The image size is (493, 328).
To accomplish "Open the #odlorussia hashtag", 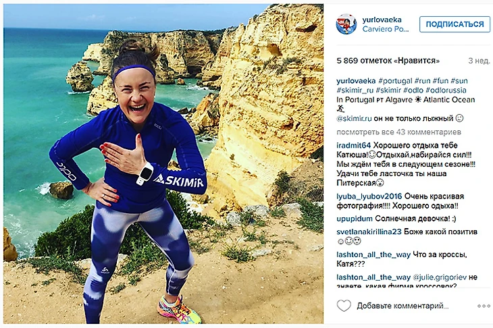I will (446, 90).
